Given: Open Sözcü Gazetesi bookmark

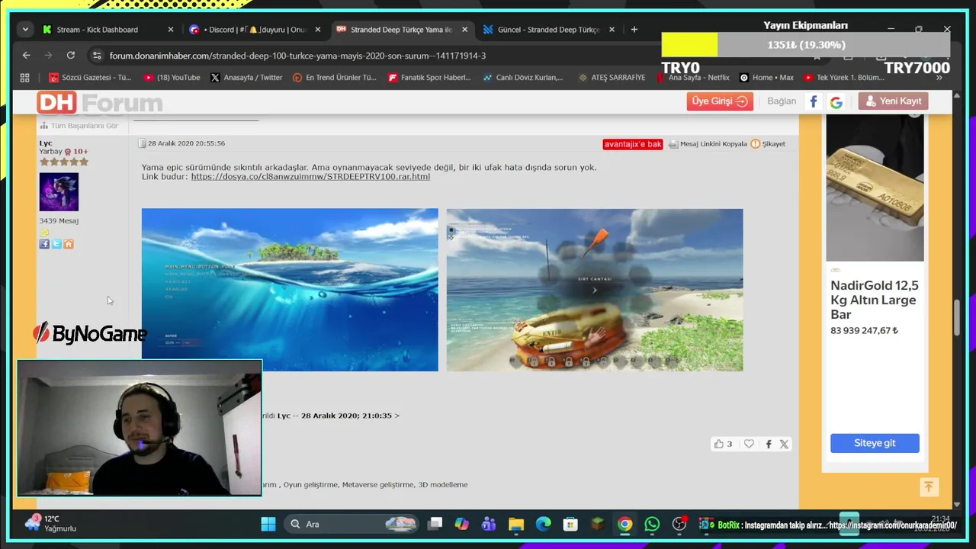Looking at the screenshot, I should 90,78.
